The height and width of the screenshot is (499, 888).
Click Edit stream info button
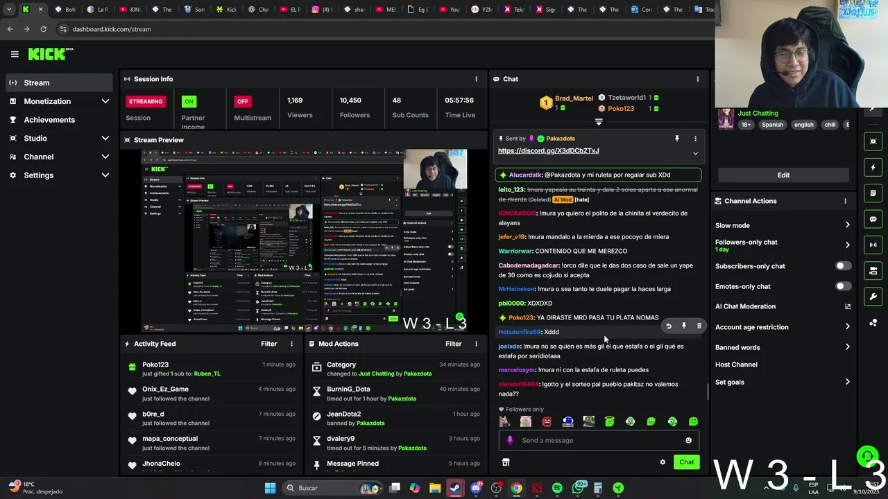[783, 175]
